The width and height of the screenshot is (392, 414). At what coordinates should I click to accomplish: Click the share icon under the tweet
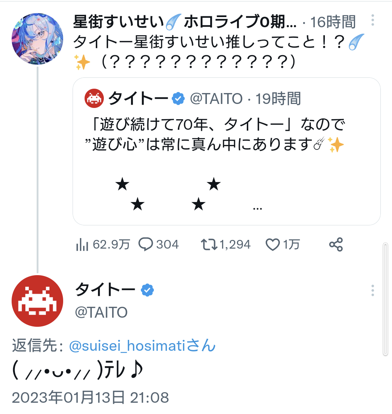[336, 245]
